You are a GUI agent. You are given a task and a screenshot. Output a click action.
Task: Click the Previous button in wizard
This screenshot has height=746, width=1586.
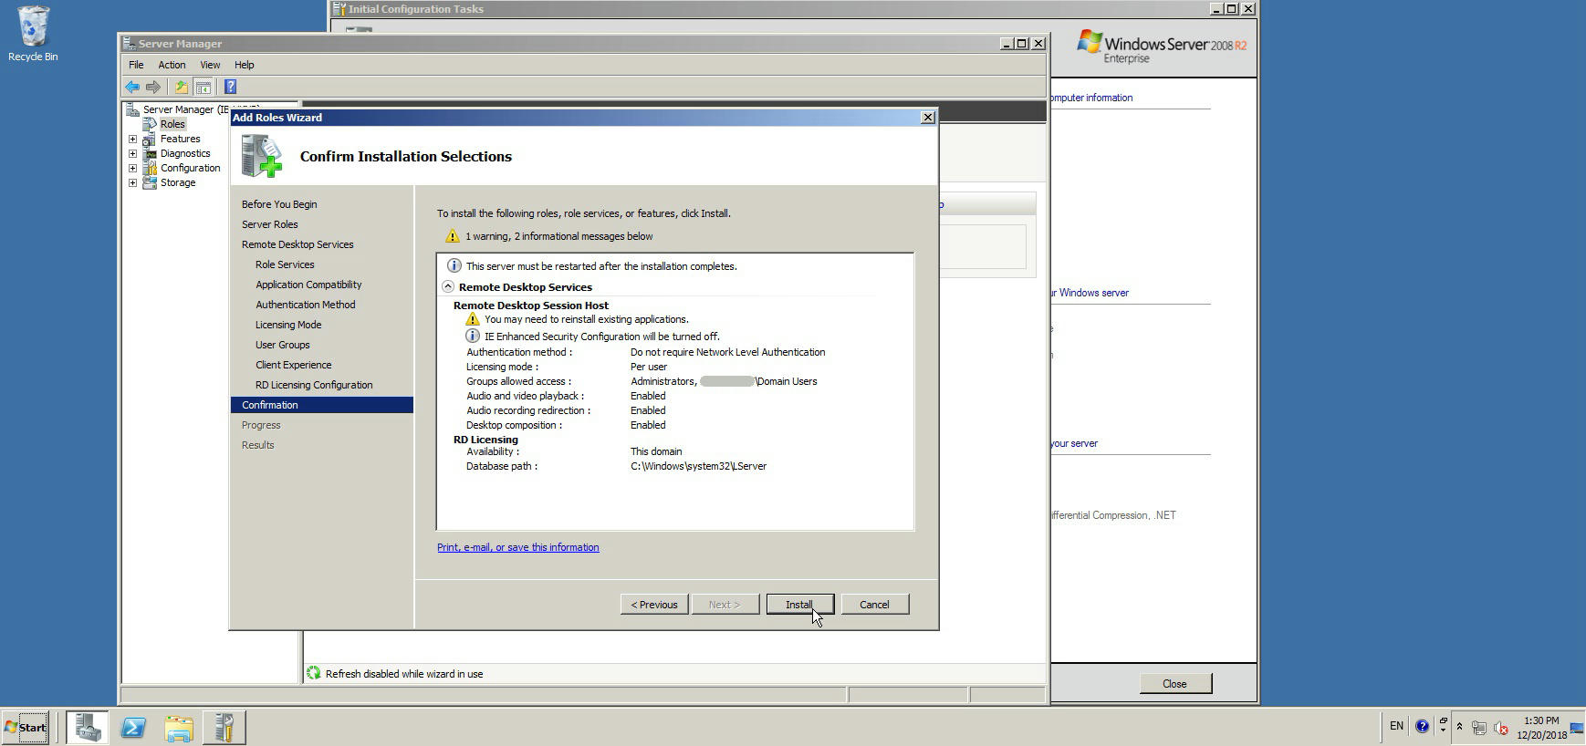(654, 605)
